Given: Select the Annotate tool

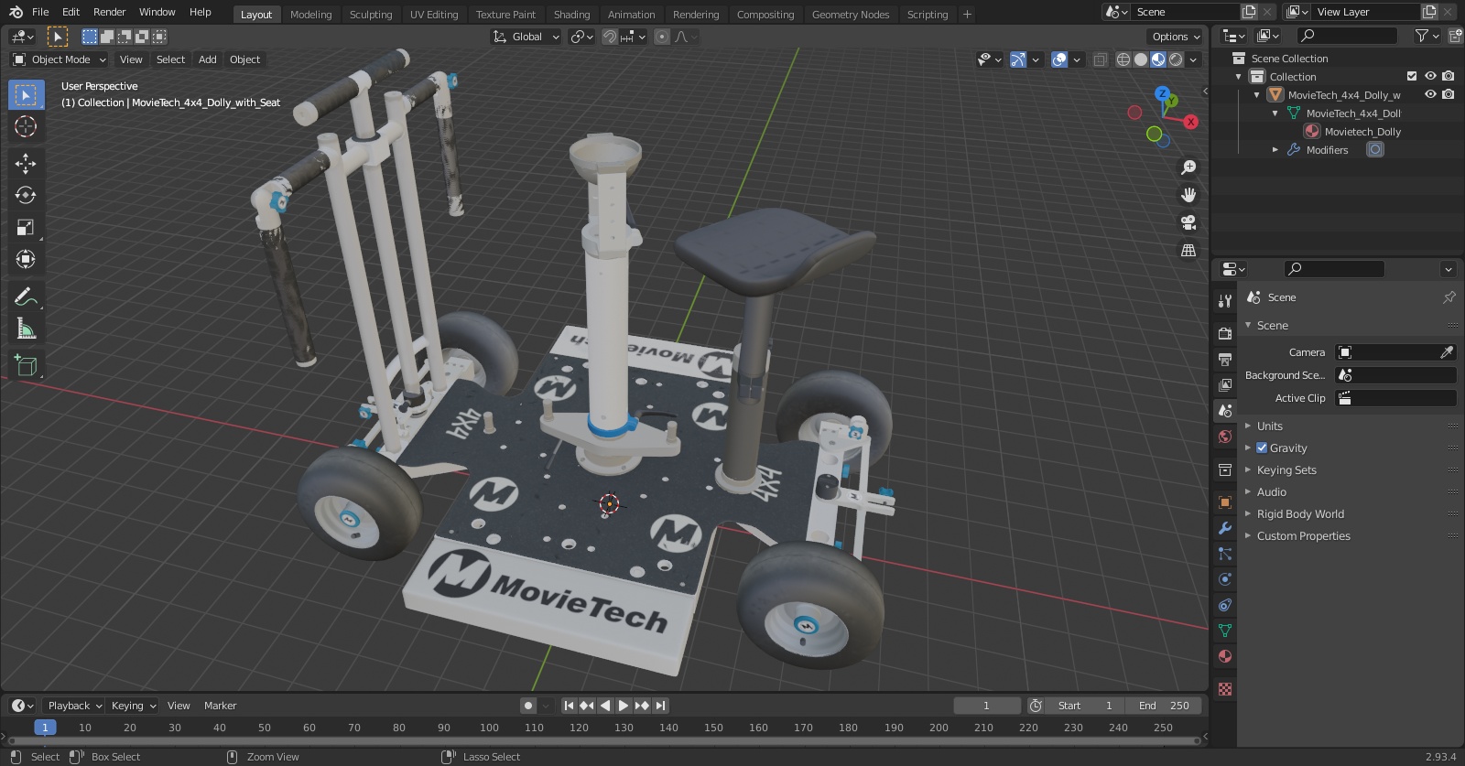Looking at the screenshot, I should pyautogui.click(x=26, y=297).
